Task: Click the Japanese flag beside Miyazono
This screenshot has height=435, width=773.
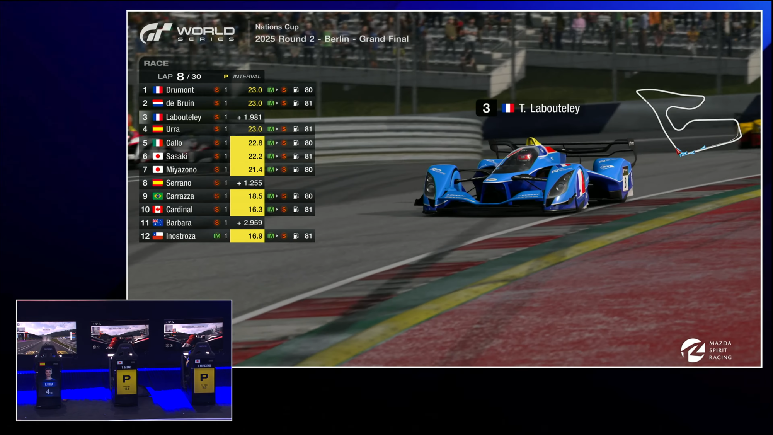Action: pos(158,170)
